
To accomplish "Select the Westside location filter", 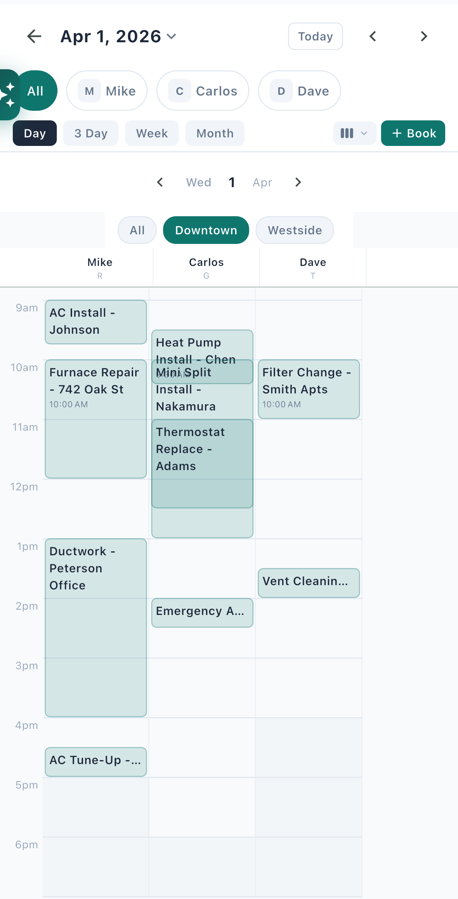I will [x=295, y=230].
